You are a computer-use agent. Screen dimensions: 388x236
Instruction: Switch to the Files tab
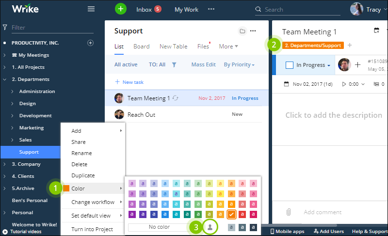(x=203, y=47)
